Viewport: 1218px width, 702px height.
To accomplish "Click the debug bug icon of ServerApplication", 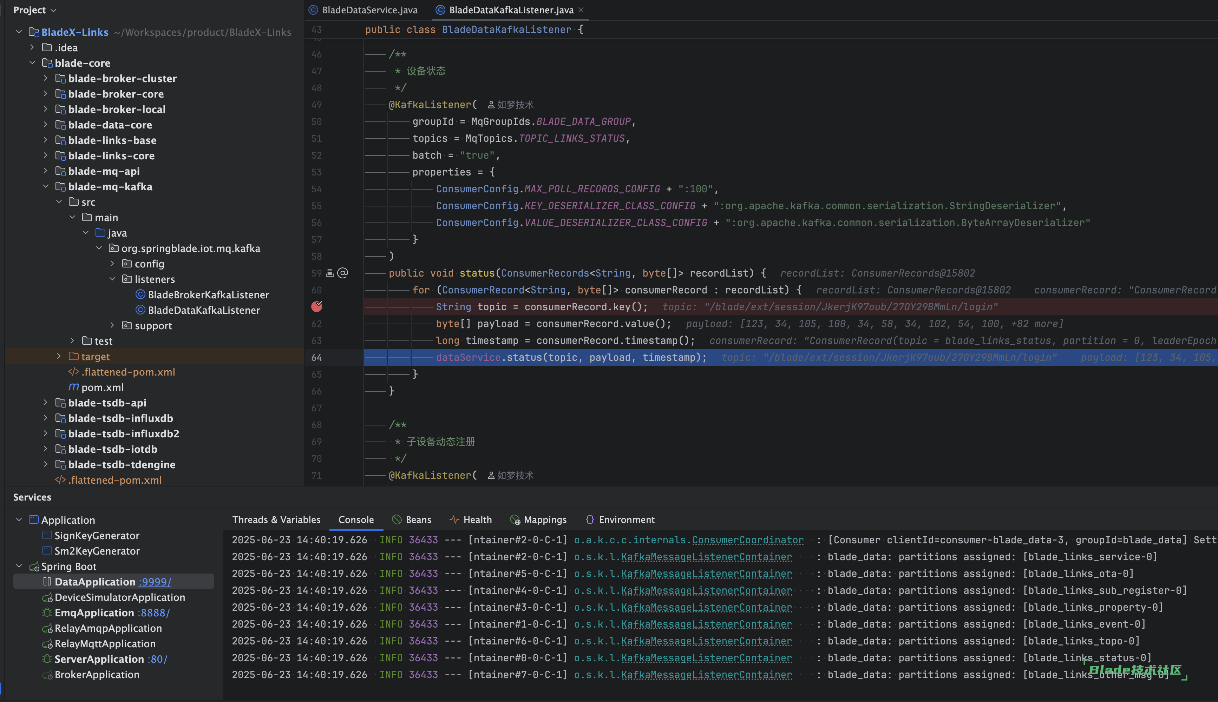I will click(47, 658).
